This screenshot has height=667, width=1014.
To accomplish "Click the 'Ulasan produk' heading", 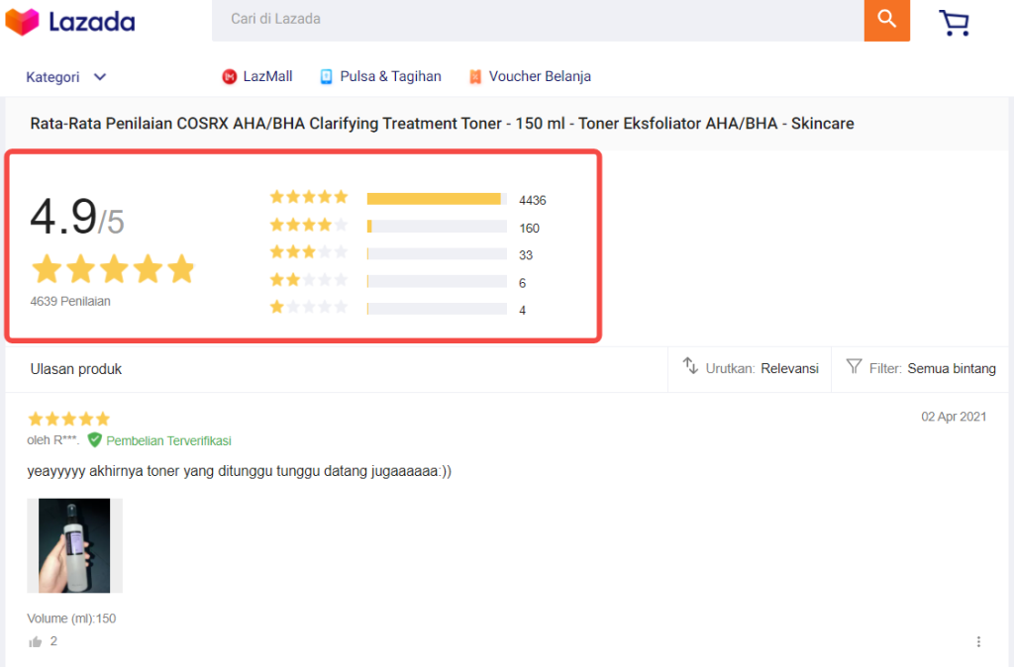I will pos(75,369).
